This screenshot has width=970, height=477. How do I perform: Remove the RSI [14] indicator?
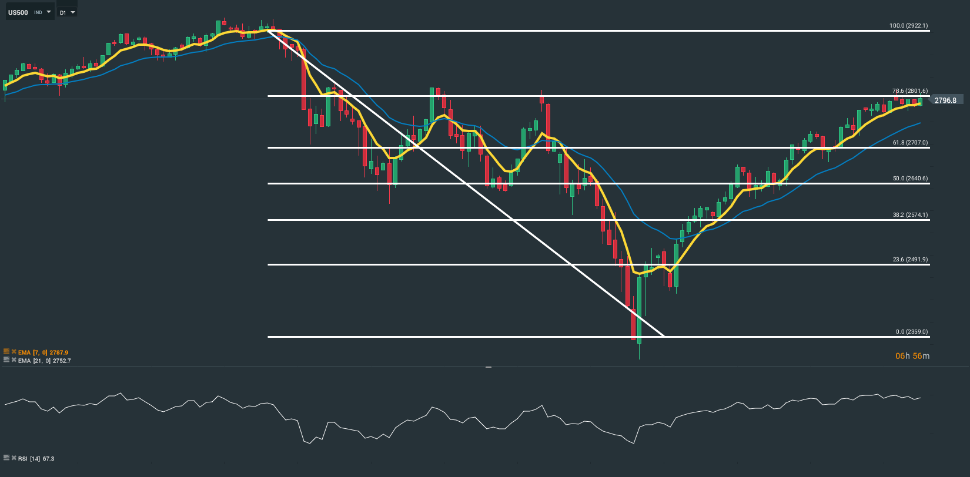point(14,458)
